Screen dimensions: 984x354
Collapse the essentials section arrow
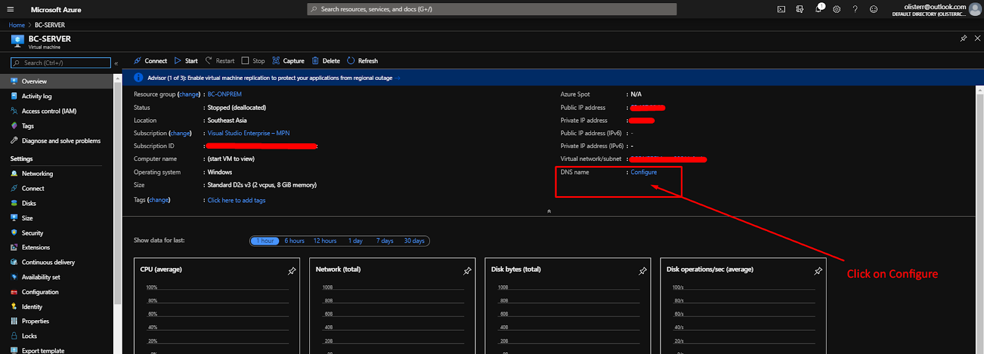pos(549,211)
